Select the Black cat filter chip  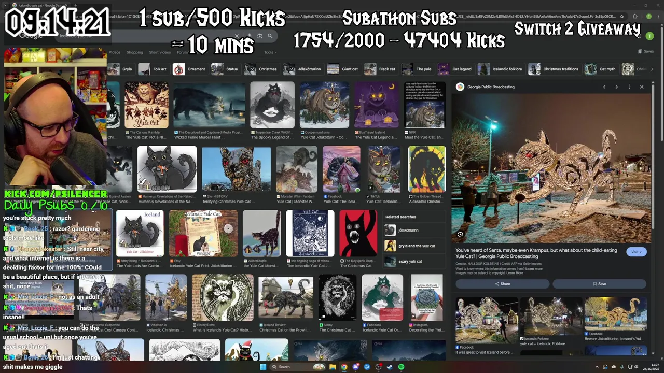point(380,69)
